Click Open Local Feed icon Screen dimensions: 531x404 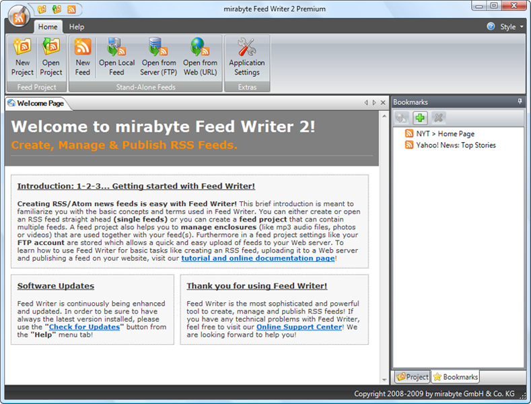click(x=116, y=57)
